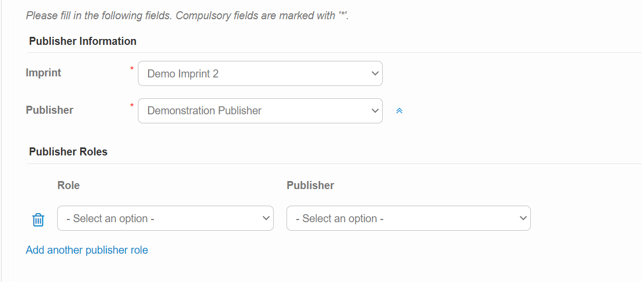Click red asterisk beside Publisher field

coord(132,106)
